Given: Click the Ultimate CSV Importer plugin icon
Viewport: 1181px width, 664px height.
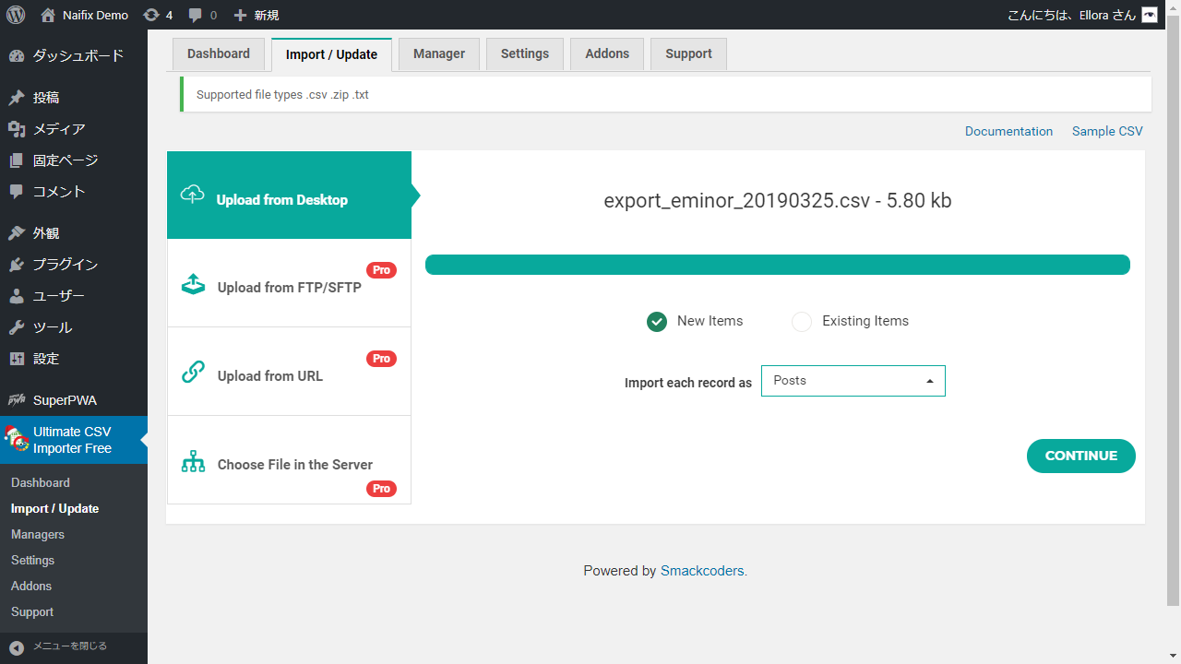Looking at the screenshot, I should coord(17,439).
